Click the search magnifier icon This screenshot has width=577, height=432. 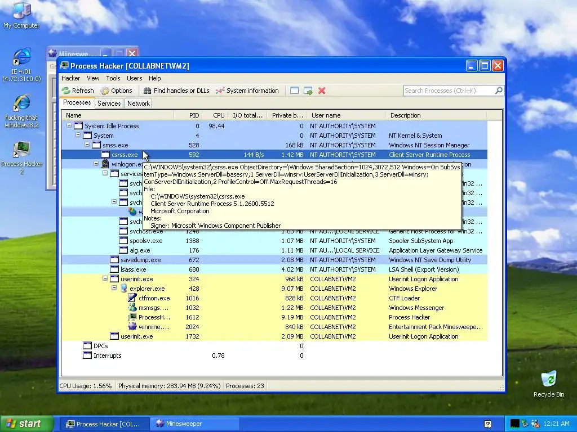click(x=499, y=91)
